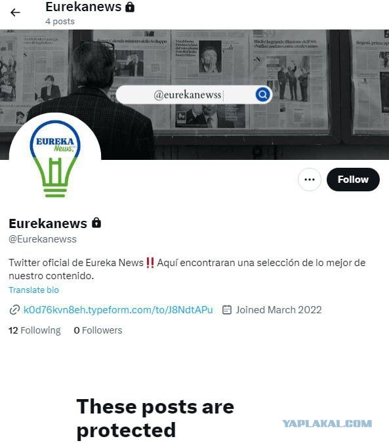
Task: Click the blue search icon in banner
Action: 262,94
